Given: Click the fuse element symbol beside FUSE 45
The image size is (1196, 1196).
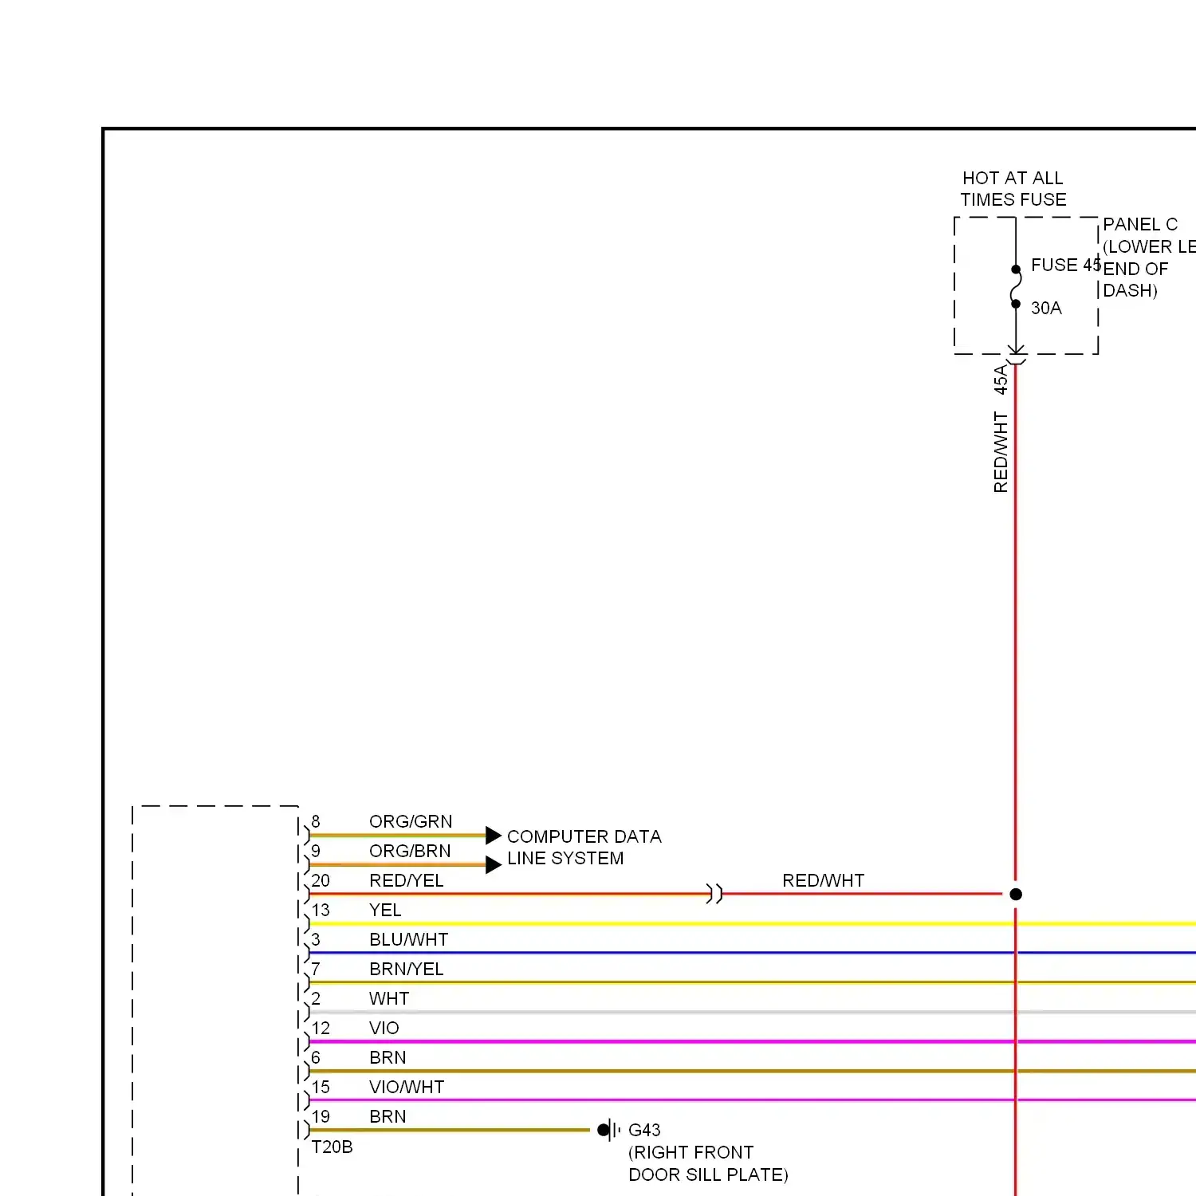Looking at the screenshot, I should click(x=1016, y=286).
